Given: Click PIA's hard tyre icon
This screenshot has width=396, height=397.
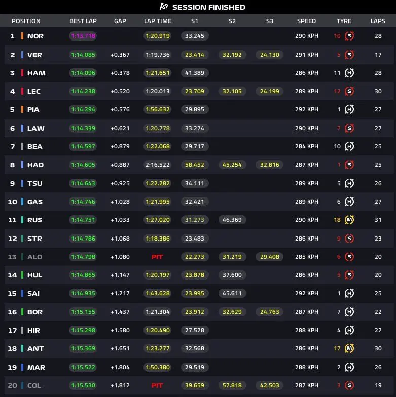Looking at the screenshot, I should point(349,110).
